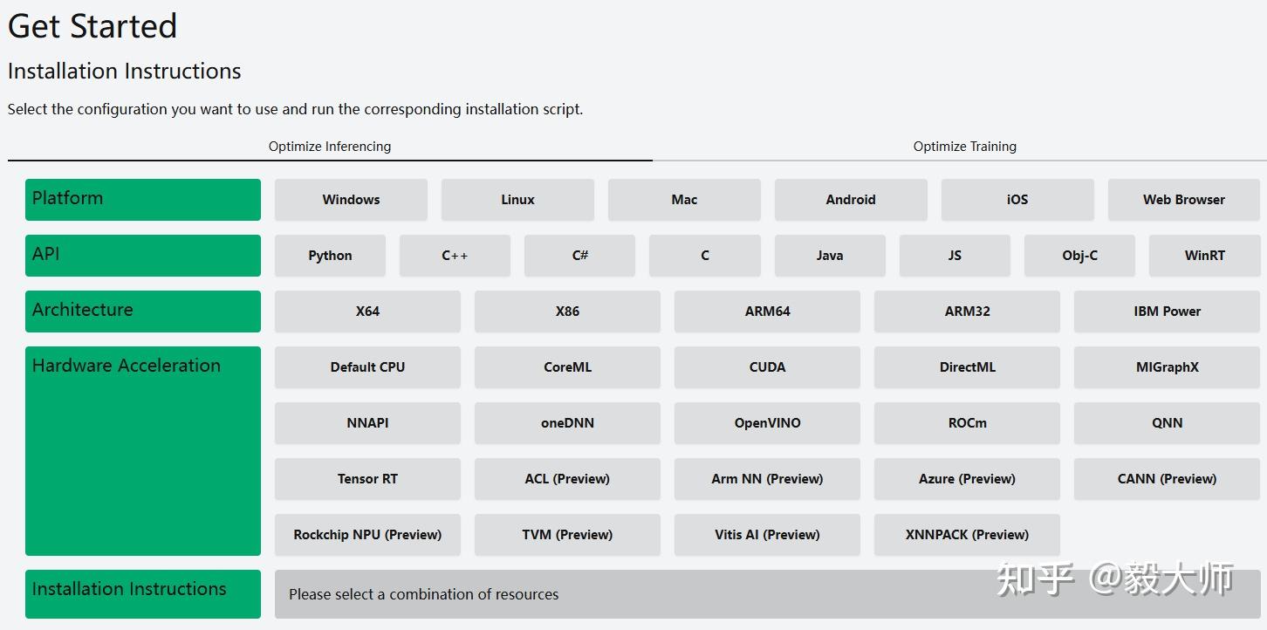Choose Windows as the platform

(351, 200)
